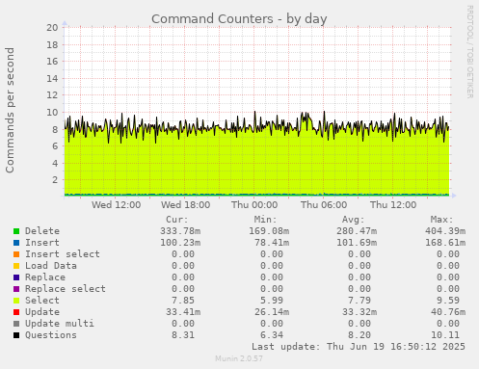Click Update maximum value 40.76m
479x369 pixels.
click(448, 312)
